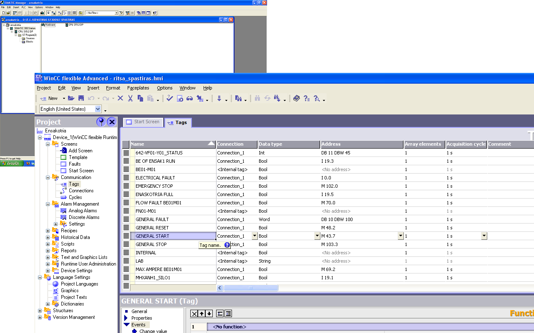Click the New button in WinCC toolbar
Screen dimensions: 534x333
pos(49,99)
